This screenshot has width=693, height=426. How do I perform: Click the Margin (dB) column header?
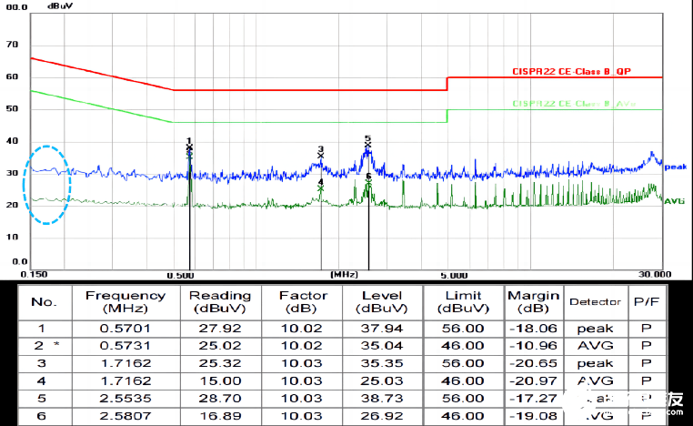click(x=532, y=301)
